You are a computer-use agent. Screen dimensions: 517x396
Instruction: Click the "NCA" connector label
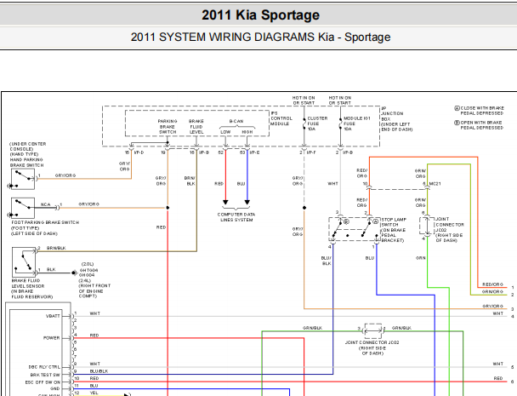46,204
